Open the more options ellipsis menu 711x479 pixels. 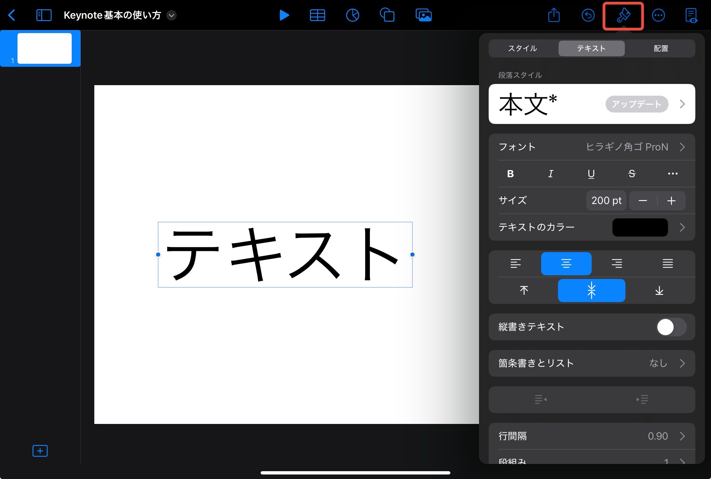click(658, 15)
